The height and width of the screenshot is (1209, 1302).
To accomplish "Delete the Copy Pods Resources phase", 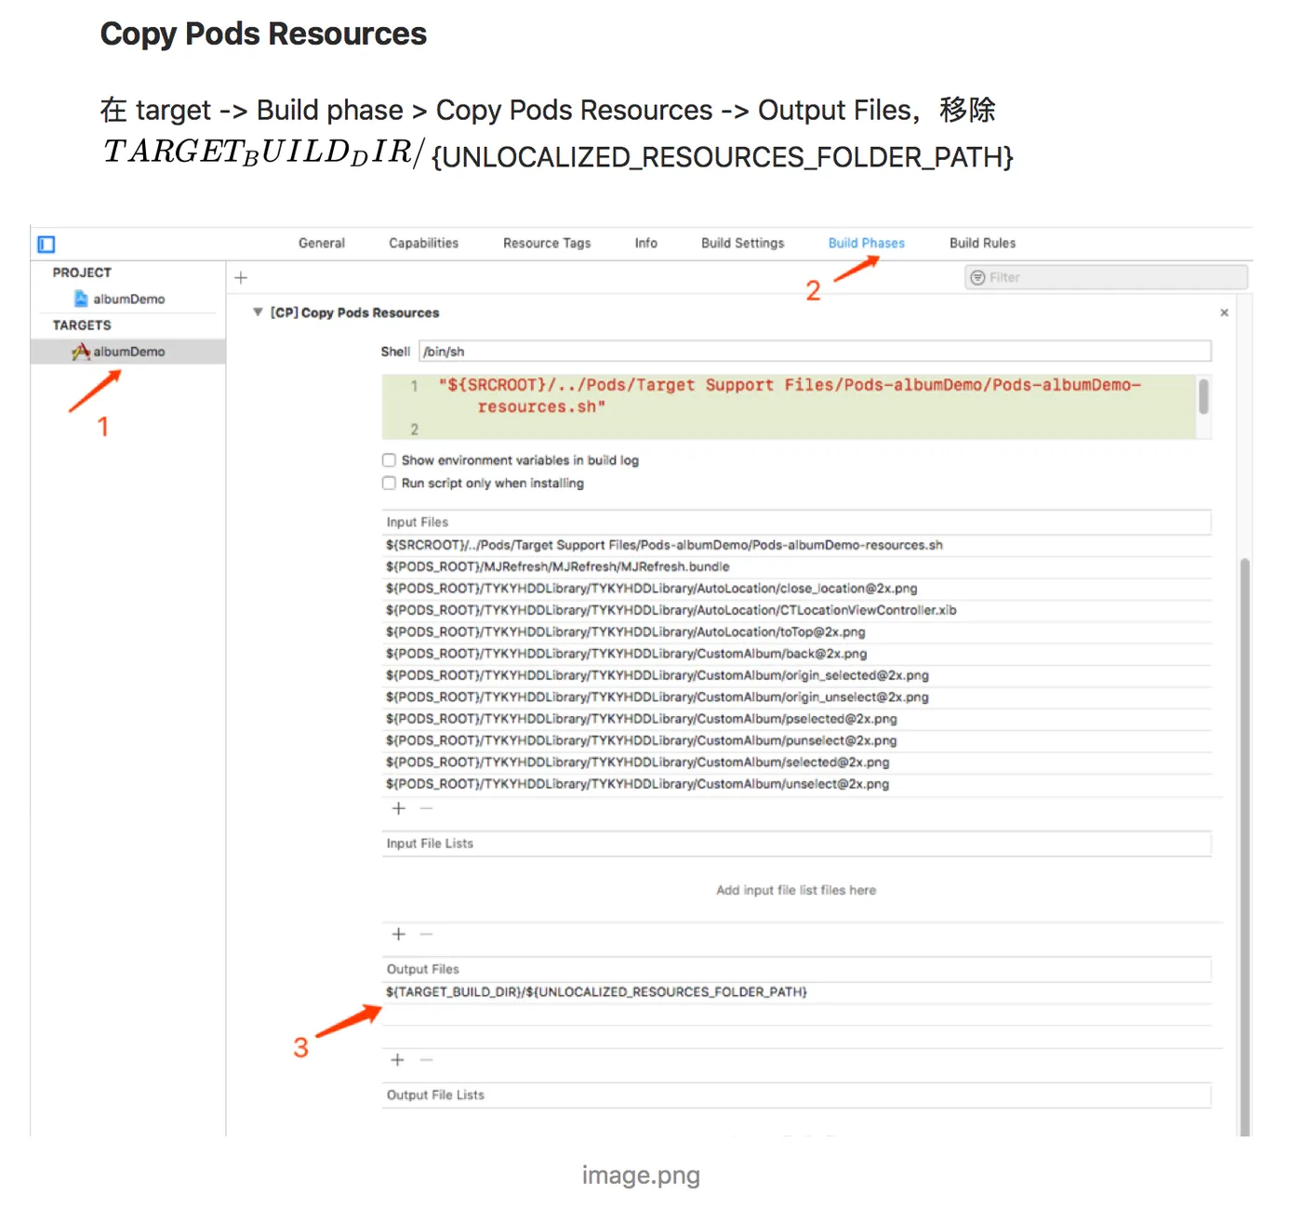I will pyautogui.click(x=1225, y=312).
